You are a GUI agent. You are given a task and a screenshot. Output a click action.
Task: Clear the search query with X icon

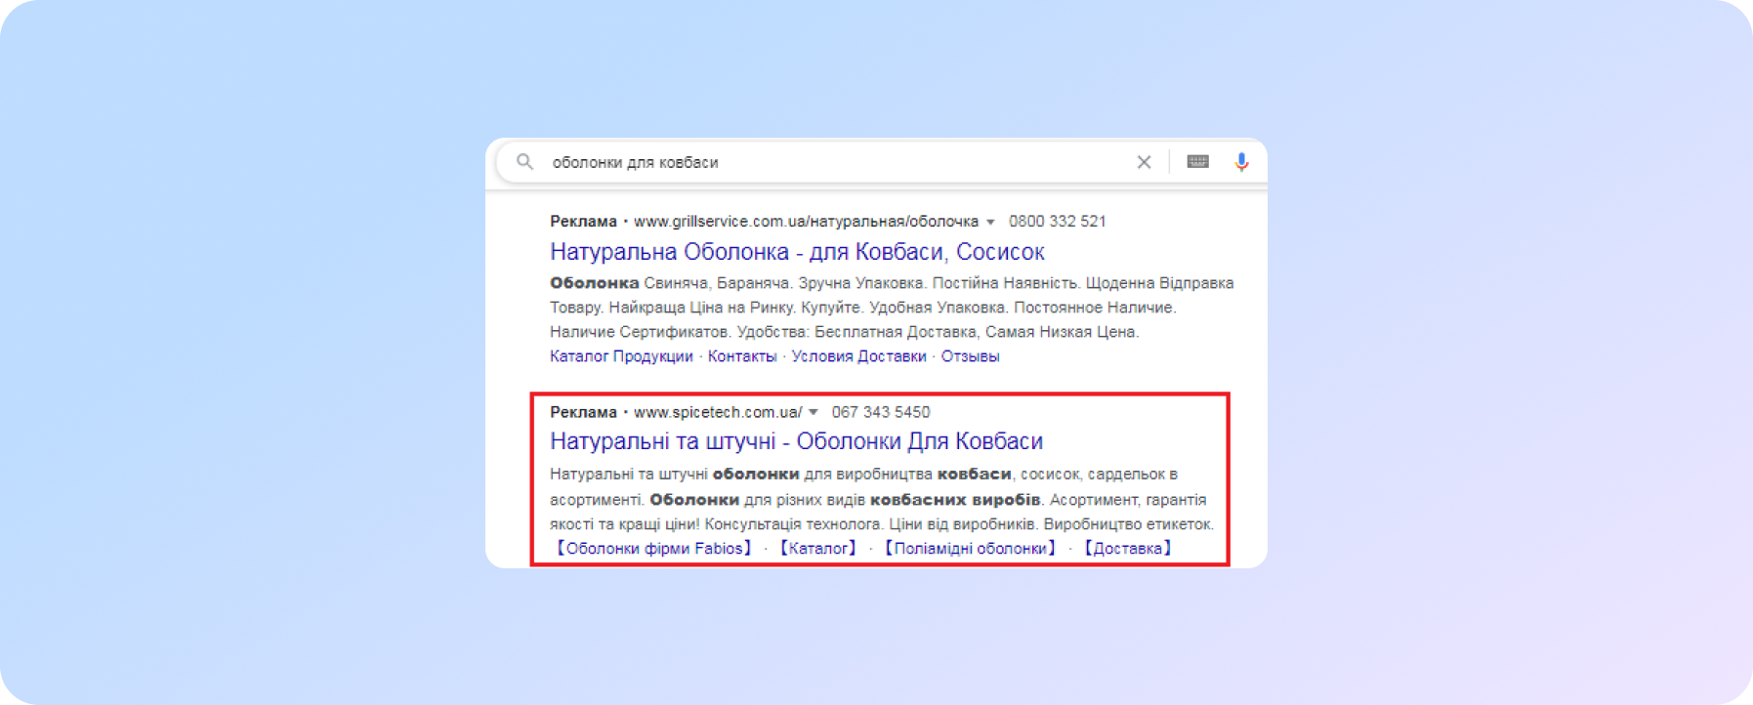point(1144,162)
